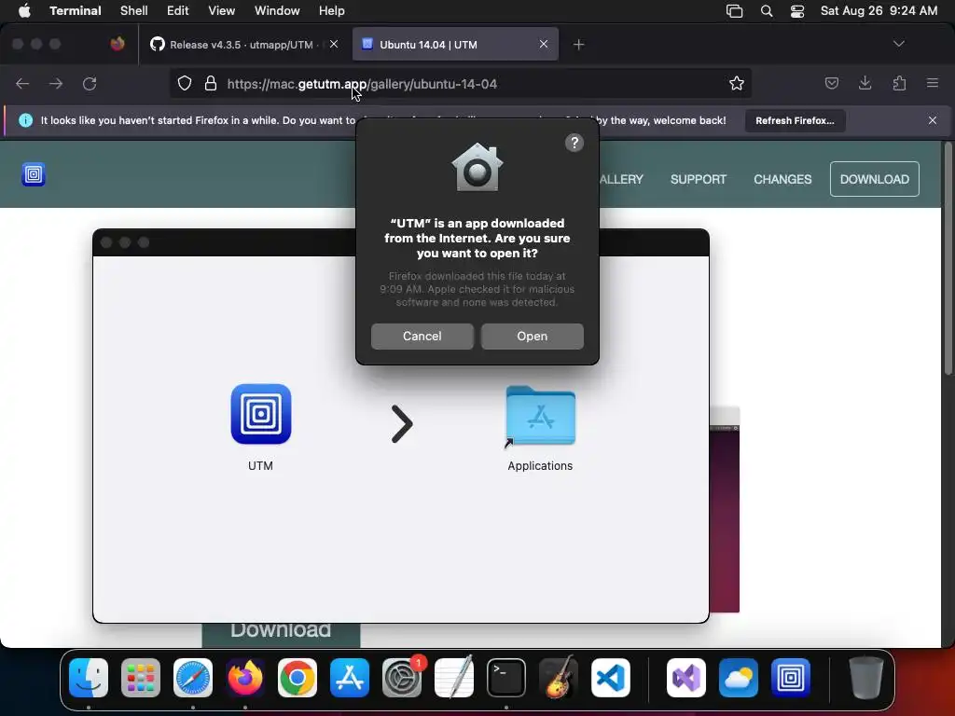This screenshot has height=716, width=955.
Task: Open a new Firefox tab
Action: pyautogui.click(x=578, y=45)
